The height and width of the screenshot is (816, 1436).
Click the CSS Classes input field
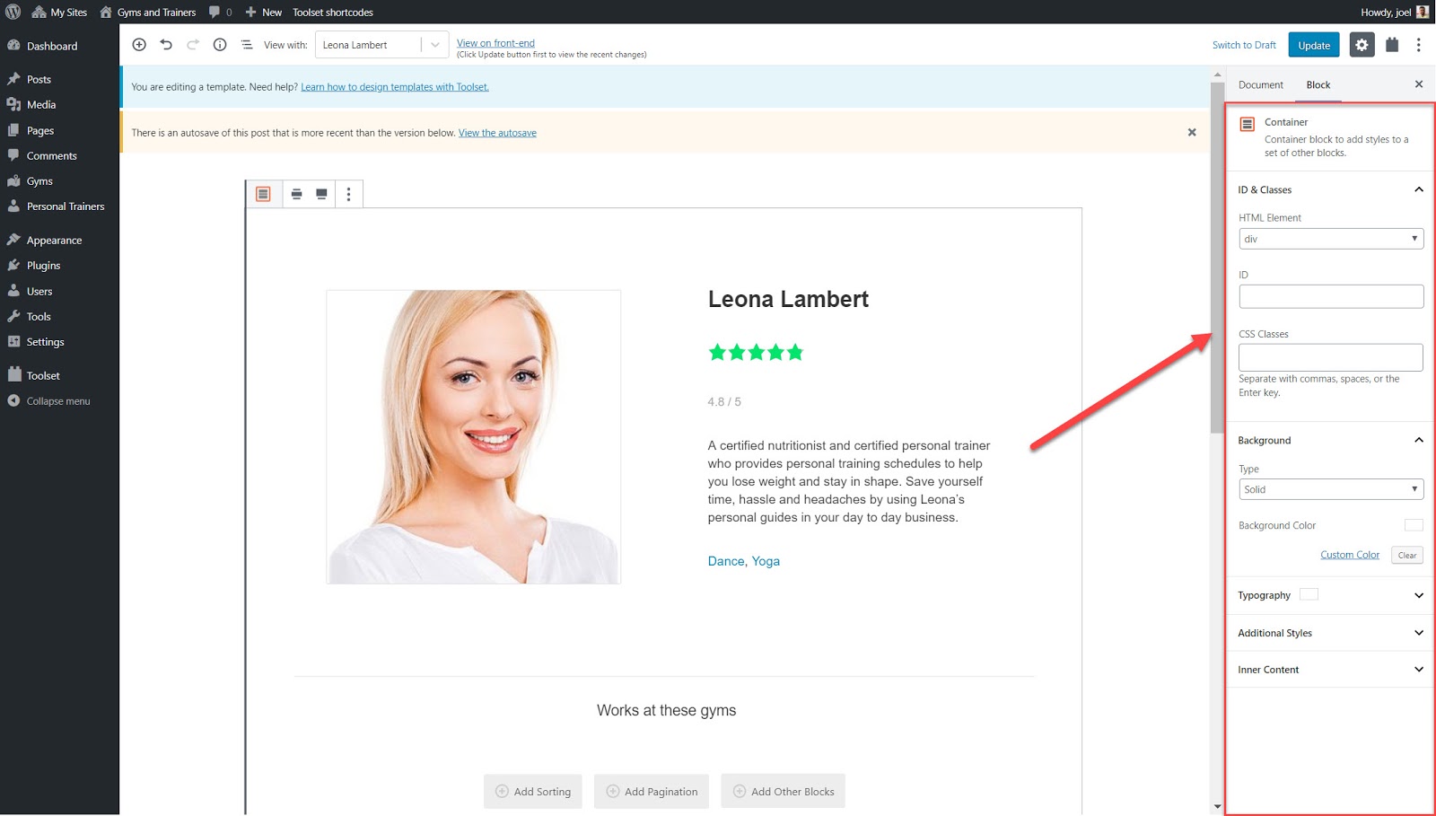[x=1330, y=357]
